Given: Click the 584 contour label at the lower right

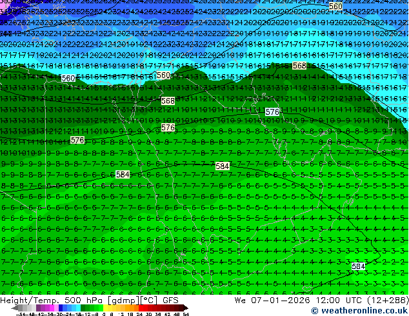Looking at the screenshot, I should (358, 266).
